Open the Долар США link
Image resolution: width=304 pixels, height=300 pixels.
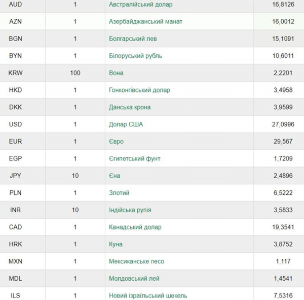click(126, 124)
